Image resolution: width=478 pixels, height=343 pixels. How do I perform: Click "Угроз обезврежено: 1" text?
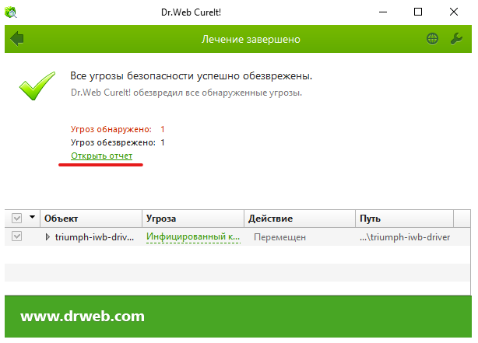(x=118, y=142)
